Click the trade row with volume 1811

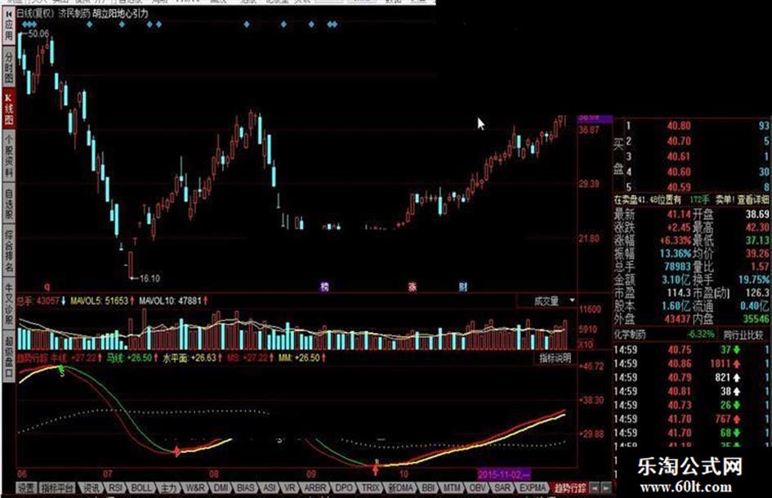pyautogui.click(x=692, y=364)
